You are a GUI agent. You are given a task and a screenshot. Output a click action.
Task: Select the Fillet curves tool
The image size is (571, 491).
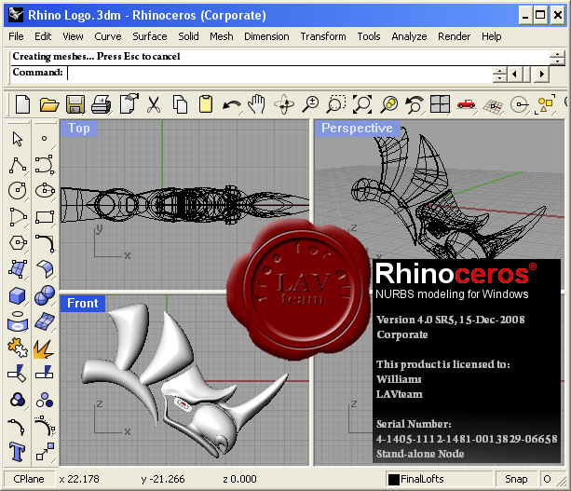(45, 243)
